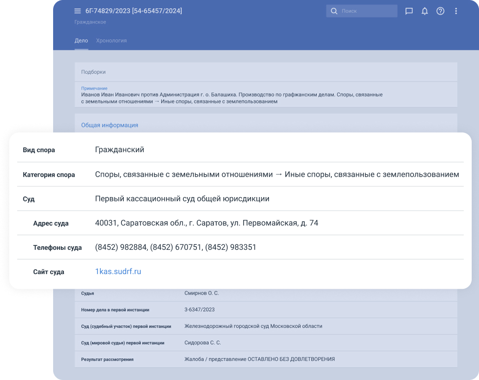Click the magnifier icon in search box
Screen dimensions: 479x380
[x=334, y=11]
